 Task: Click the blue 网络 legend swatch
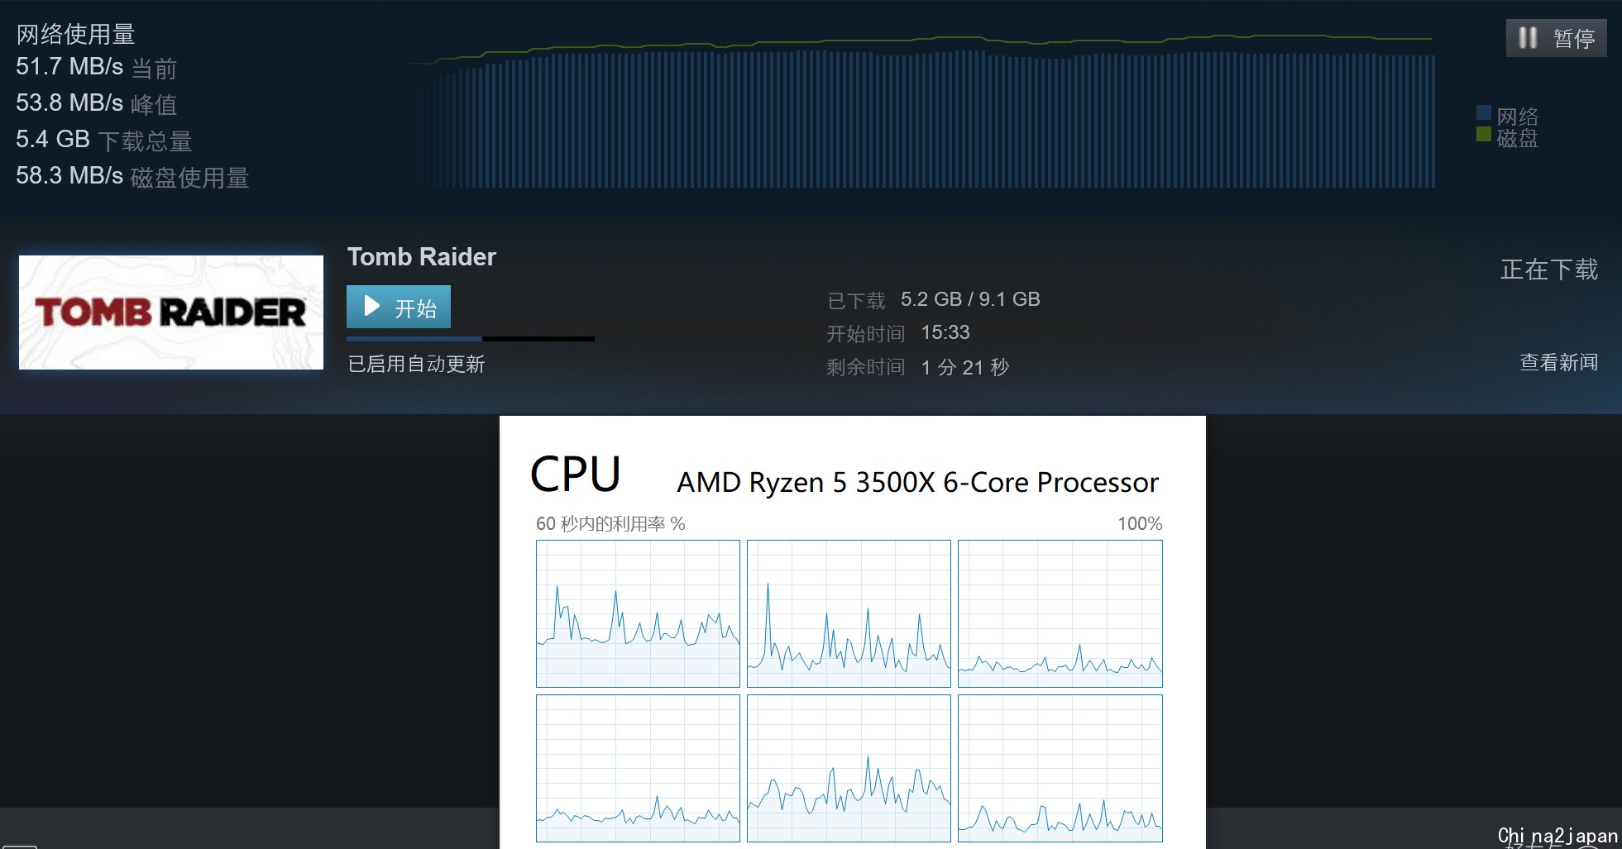coord(1484,112)
